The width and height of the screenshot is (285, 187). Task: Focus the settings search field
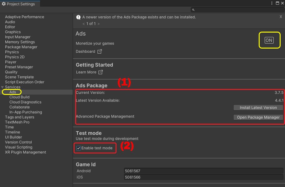coord(238,10)
